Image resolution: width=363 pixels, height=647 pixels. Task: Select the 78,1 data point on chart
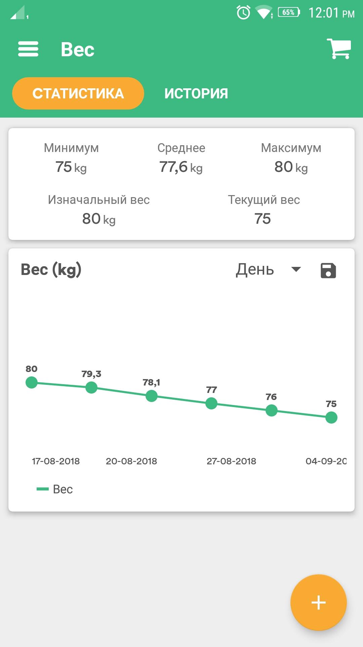tap(152, 396)
